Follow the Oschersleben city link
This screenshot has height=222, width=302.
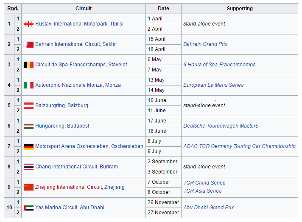point(127,146)
